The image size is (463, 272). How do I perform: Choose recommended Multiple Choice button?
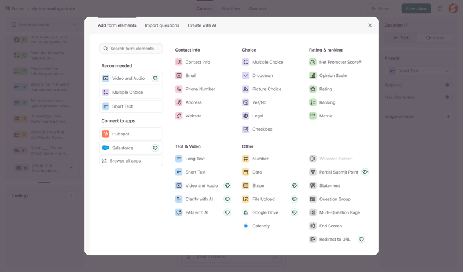(x=131, y=93)
